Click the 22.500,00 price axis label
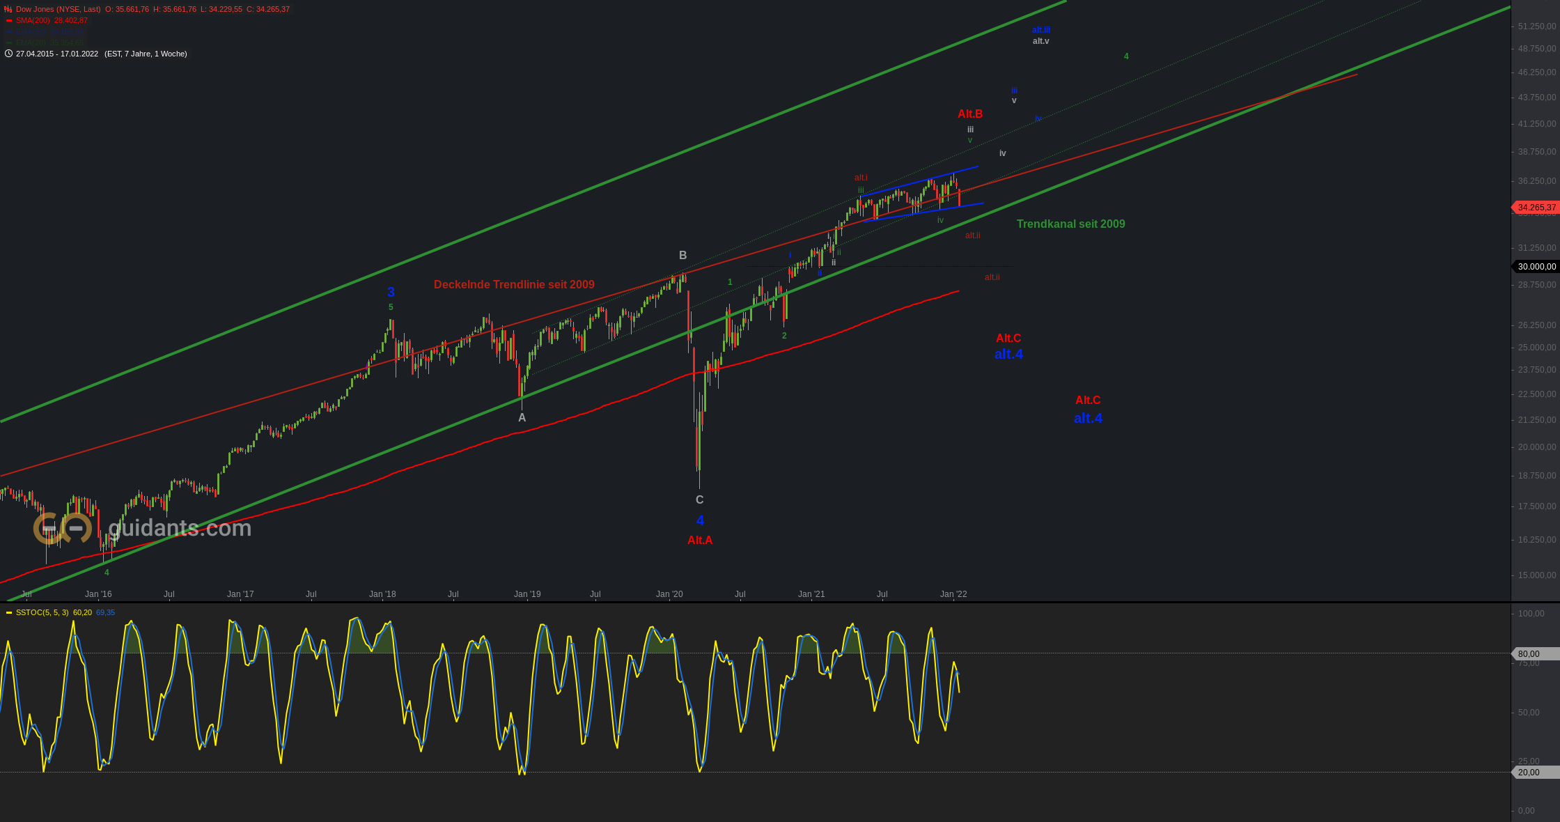 [x=1537, y=394]
